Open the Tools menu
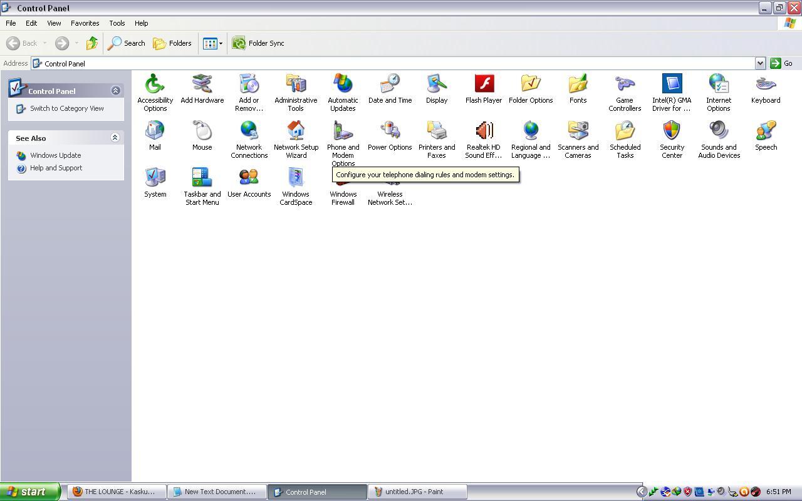This screenshot has height=501, width=802. pos(117,23)
